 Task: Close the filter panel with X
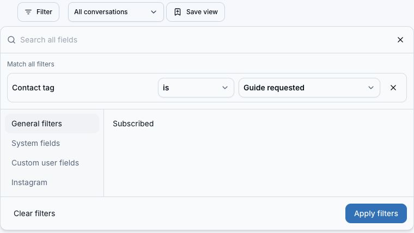coord(400,40)
